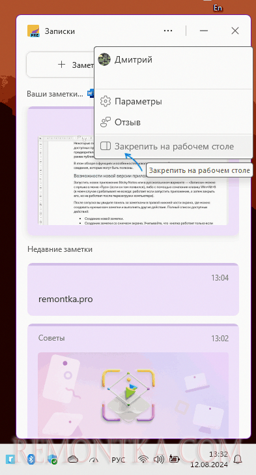Open Wi-Fi network tray icon
This screenshot has width=256, height=475.
pos(143,459)
